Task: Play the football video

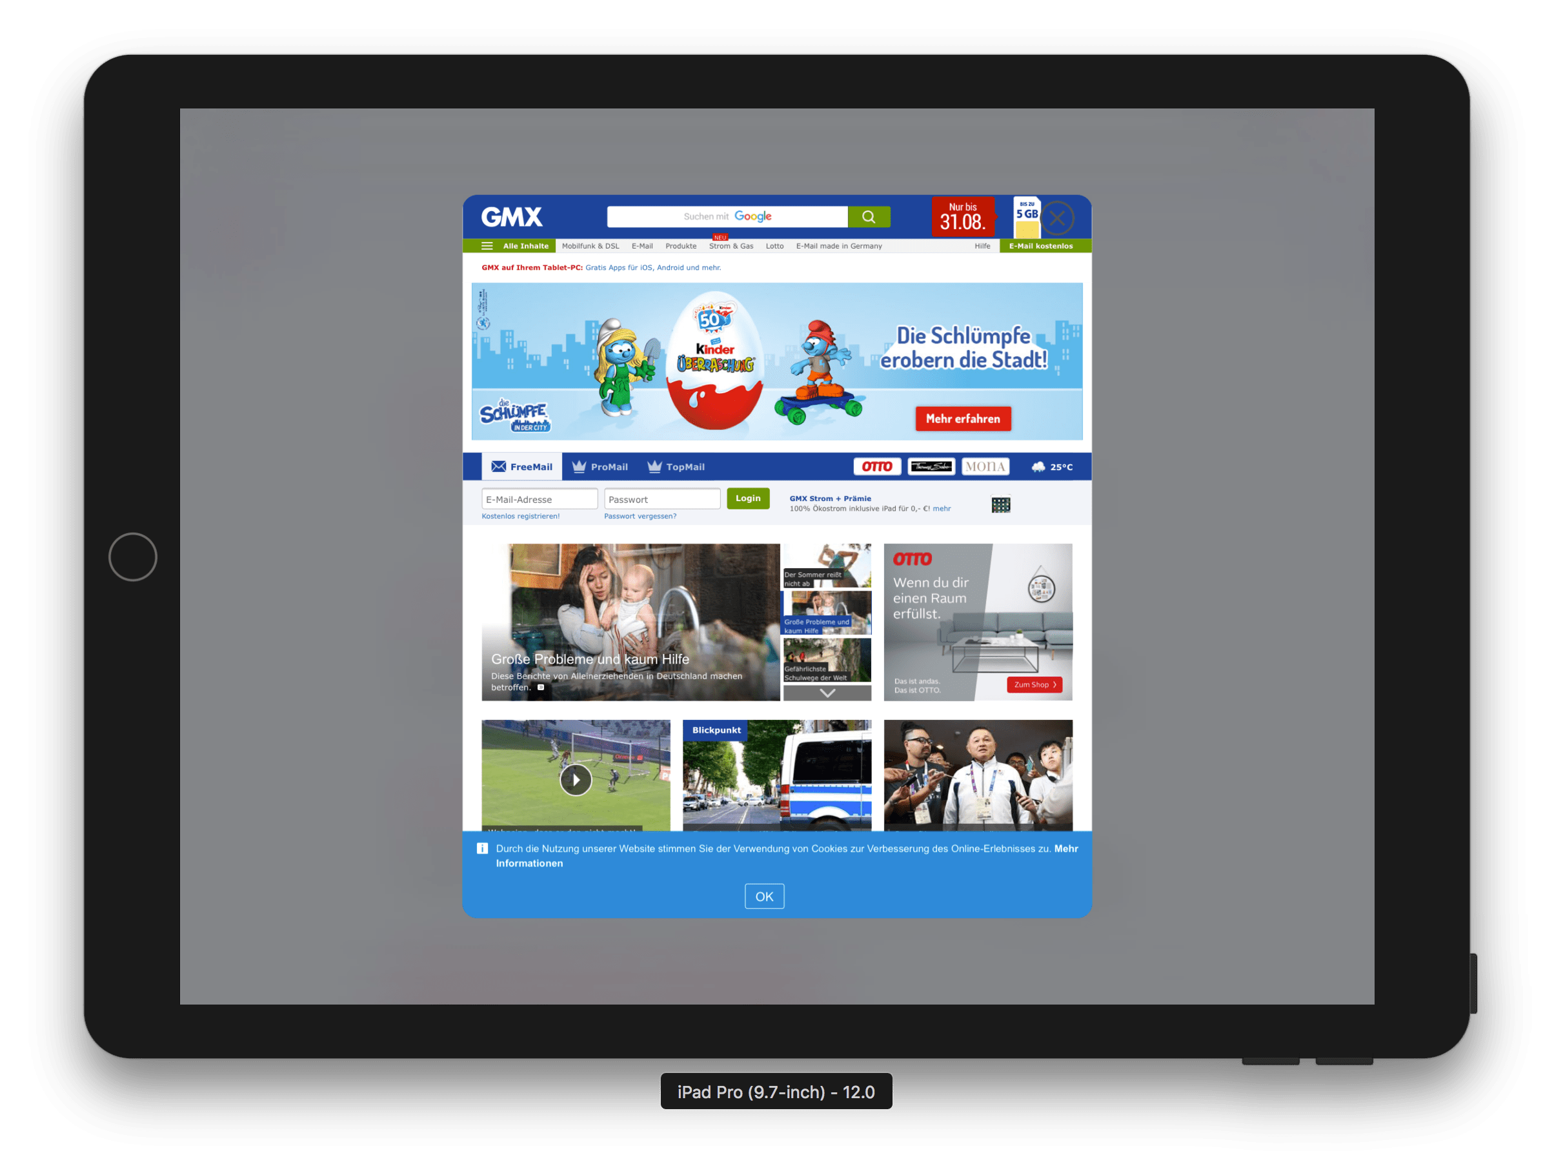Action: click(x=576, y=779)
